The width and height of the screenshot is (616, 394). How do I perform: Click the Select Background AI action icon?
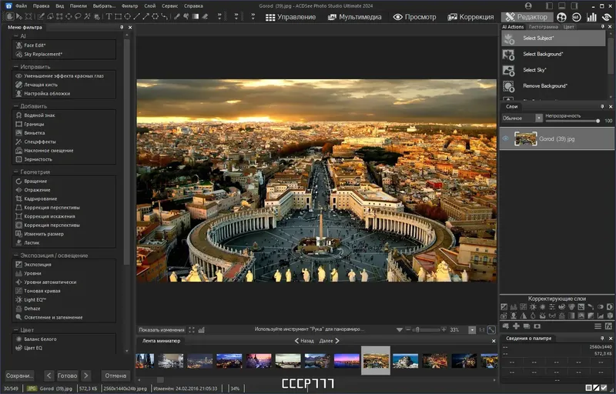pyautogui.click(x=508, y=54)
